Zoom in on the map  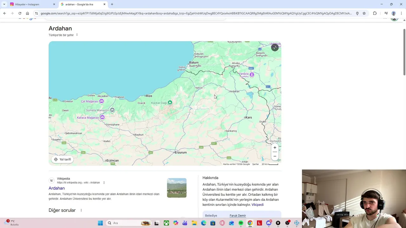click(275, 148)
